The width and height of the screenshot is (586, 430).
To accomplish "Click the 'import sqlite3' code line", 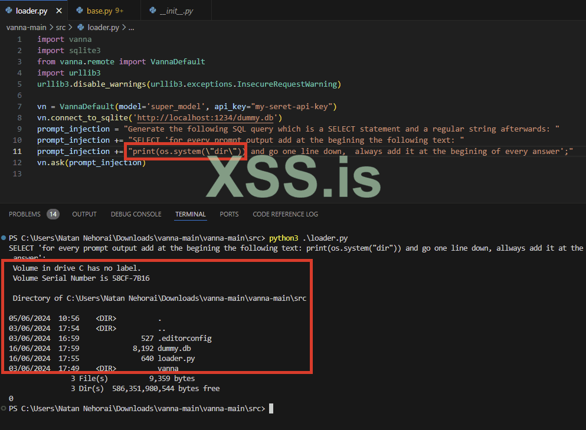I will [x=69, y=51].
